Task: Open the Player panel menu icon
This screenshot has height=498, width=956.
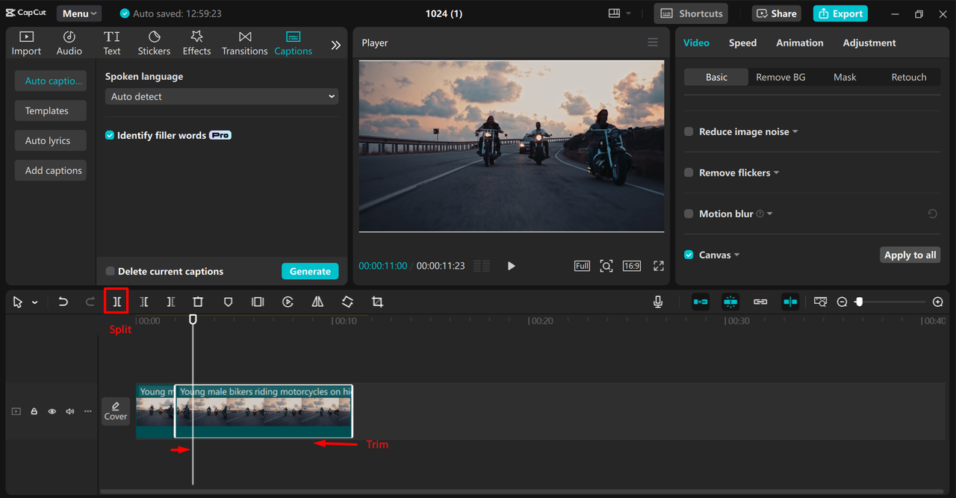Action: point(653,43)
